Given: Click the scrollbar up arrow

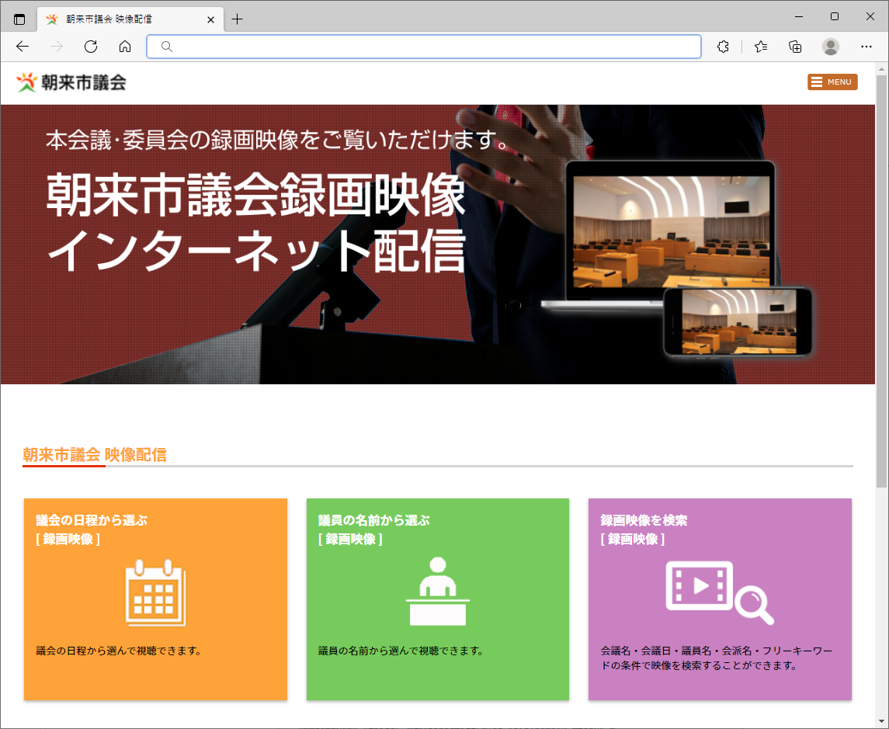Looking at the screenshot, I should [882, 68].
